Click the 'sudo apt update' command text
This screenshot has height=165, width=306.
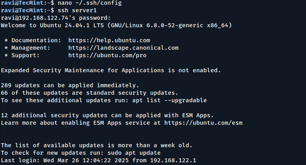tap(134, 153)
